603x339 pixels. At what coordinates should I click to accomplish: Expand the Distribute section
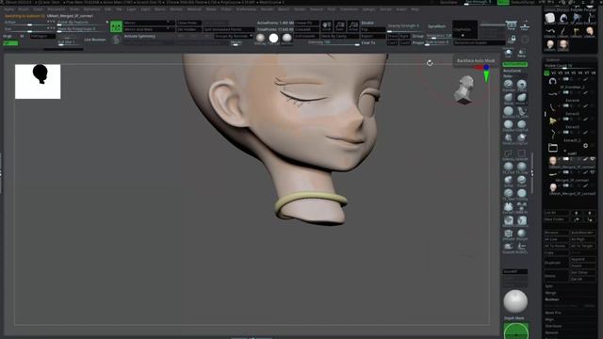click(x=553, y=326)
